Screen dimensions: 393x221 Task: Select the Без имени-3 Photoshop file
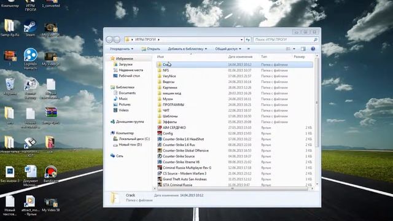10,174
